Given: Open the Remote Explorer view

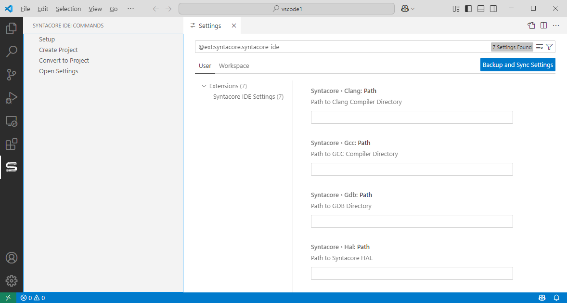Looking at the screenshot, I should (x=12, y=121).
